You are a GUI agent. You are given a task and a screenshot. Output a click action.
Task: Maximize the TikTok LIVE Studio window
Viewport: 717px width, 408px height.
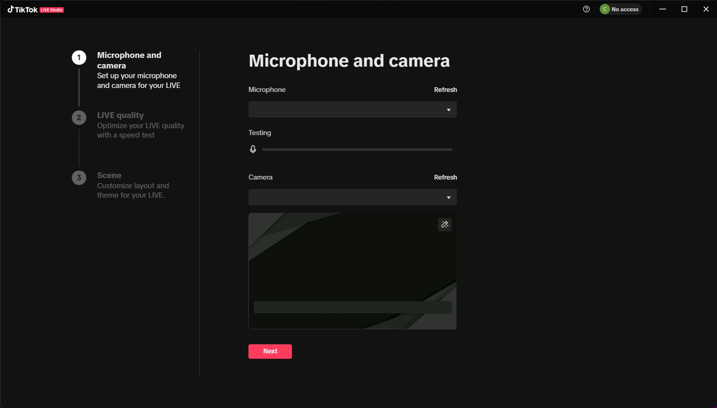click(x=684, y=9)
